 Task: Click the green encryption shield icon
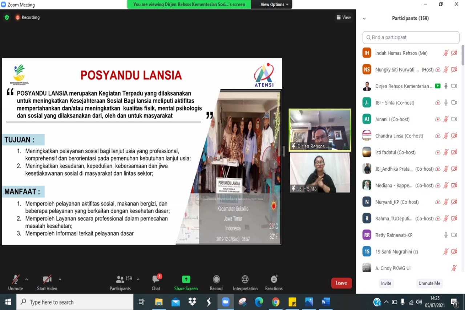(7, 17)
